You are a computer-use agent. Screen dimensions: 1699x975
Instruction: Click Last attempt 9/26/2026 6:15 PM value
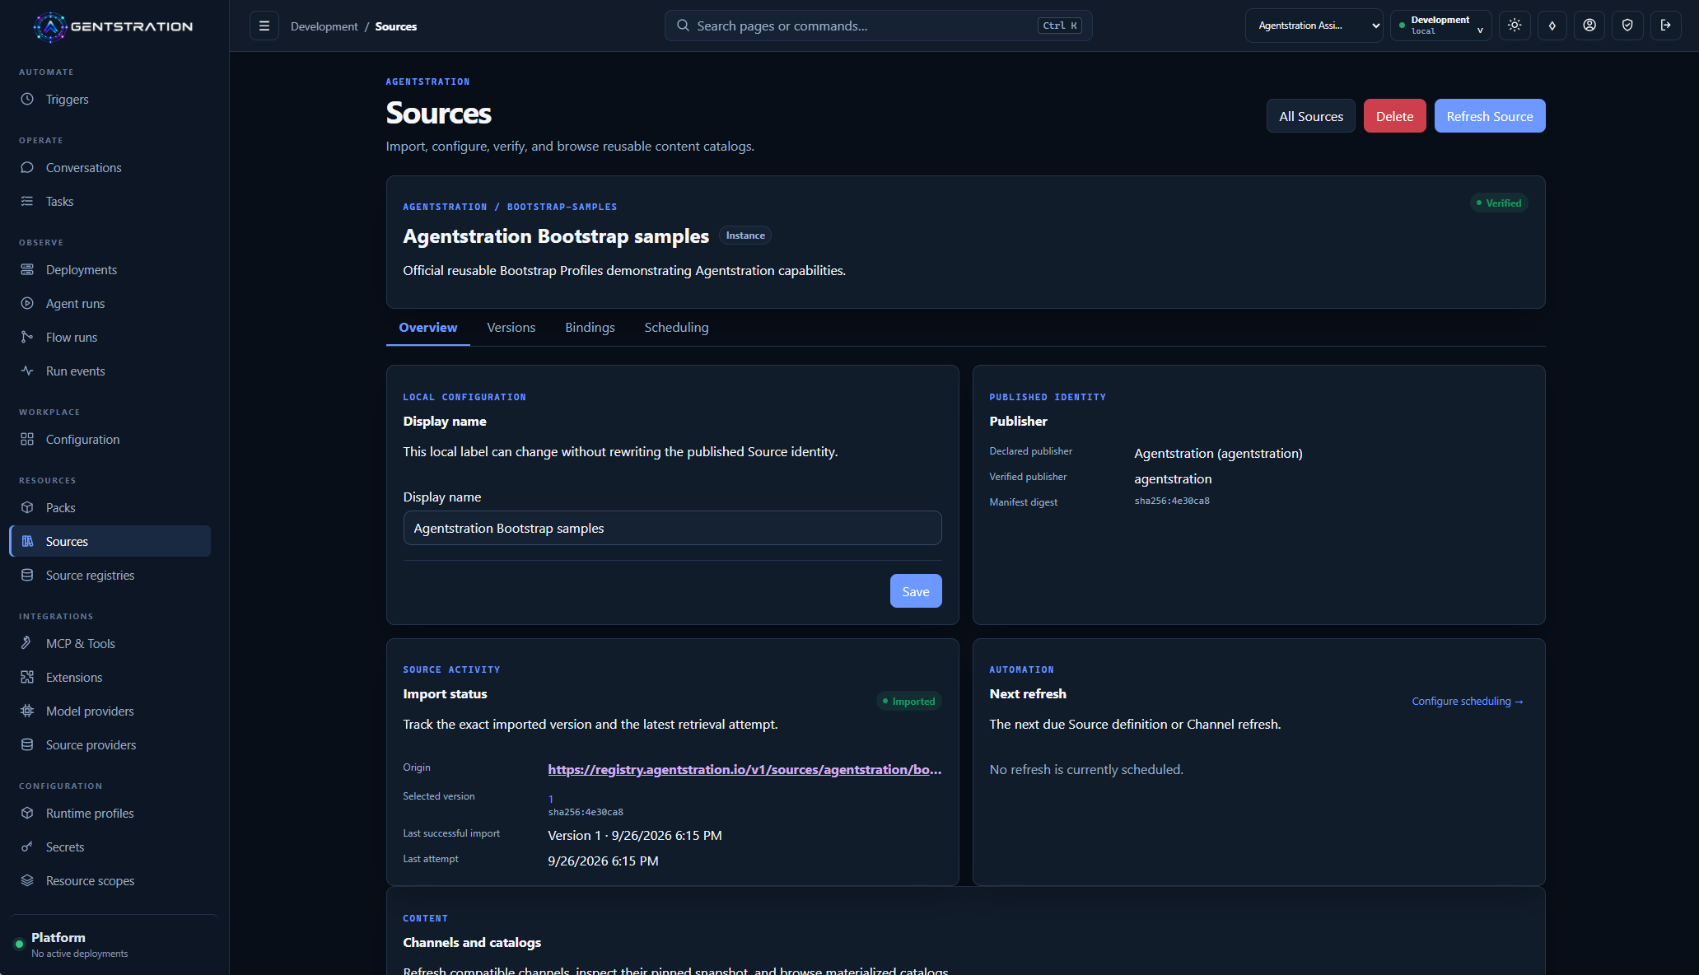click(x=603, y=861)
